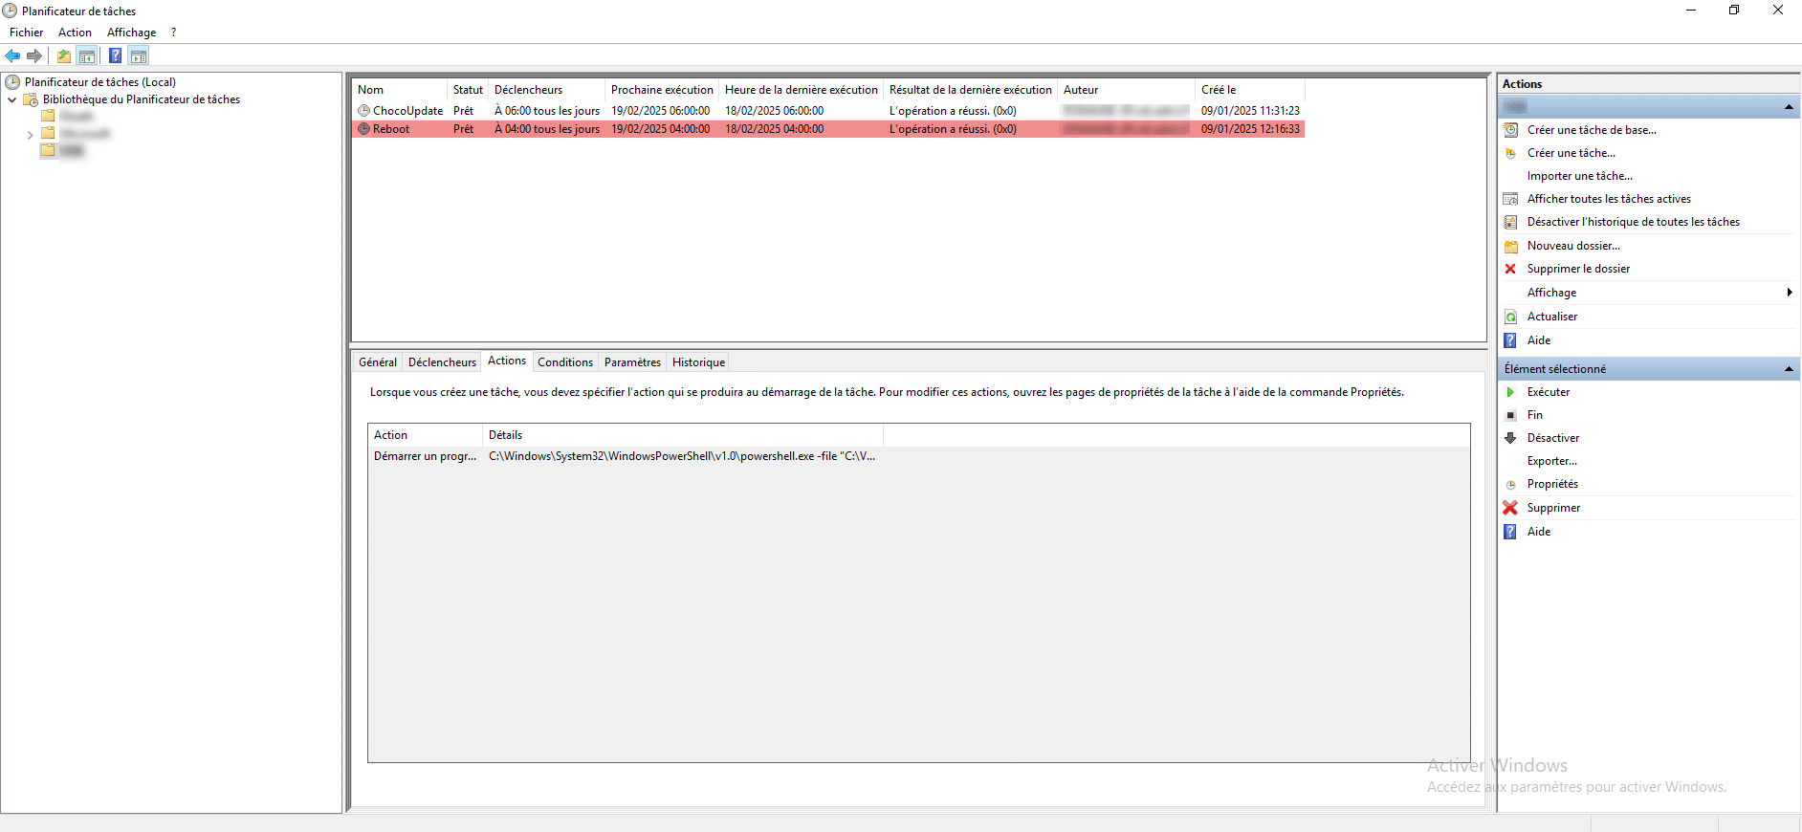
Task: Click Exporter in the selected element actions
Action: point(1551,461)
